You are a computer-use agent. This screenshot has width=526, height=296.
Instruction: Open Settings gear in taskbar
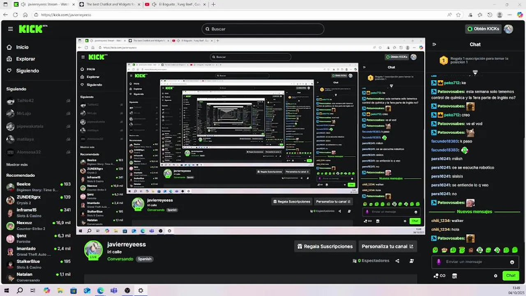[141, 290]
